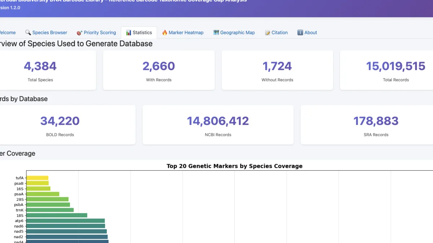Image resolution: width=433 pixels, height=243 pixels.
Task: Click the map icon on Geographic Map tab
Action: click(x=216, y=32)
